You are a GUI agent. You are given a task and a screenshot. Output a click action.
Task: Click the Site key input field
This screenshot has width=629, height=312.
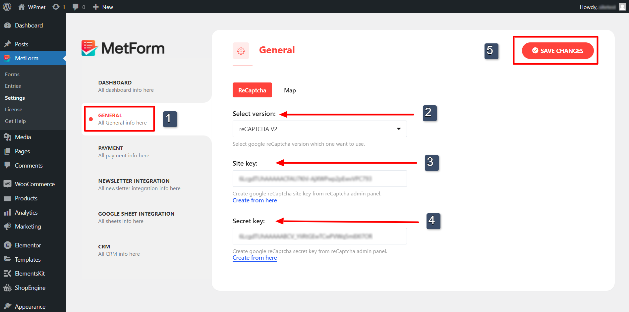(x=319, y=179)
